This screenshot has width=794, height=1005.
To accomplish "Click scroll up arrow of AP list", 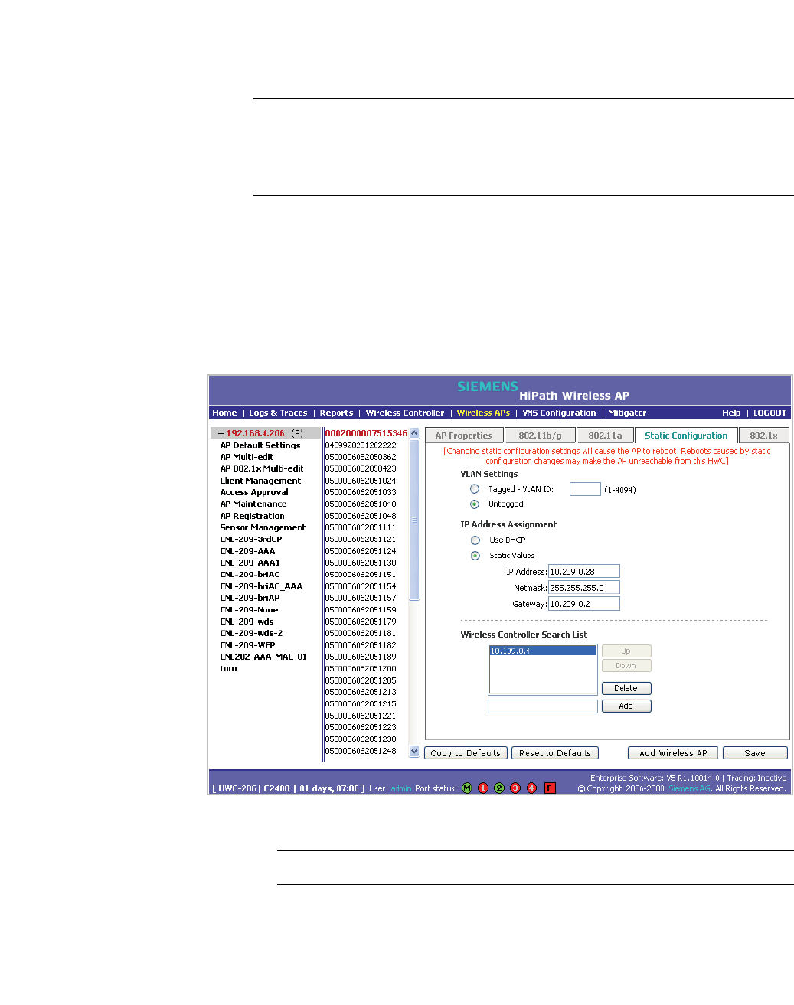I will tap(414, 433).
